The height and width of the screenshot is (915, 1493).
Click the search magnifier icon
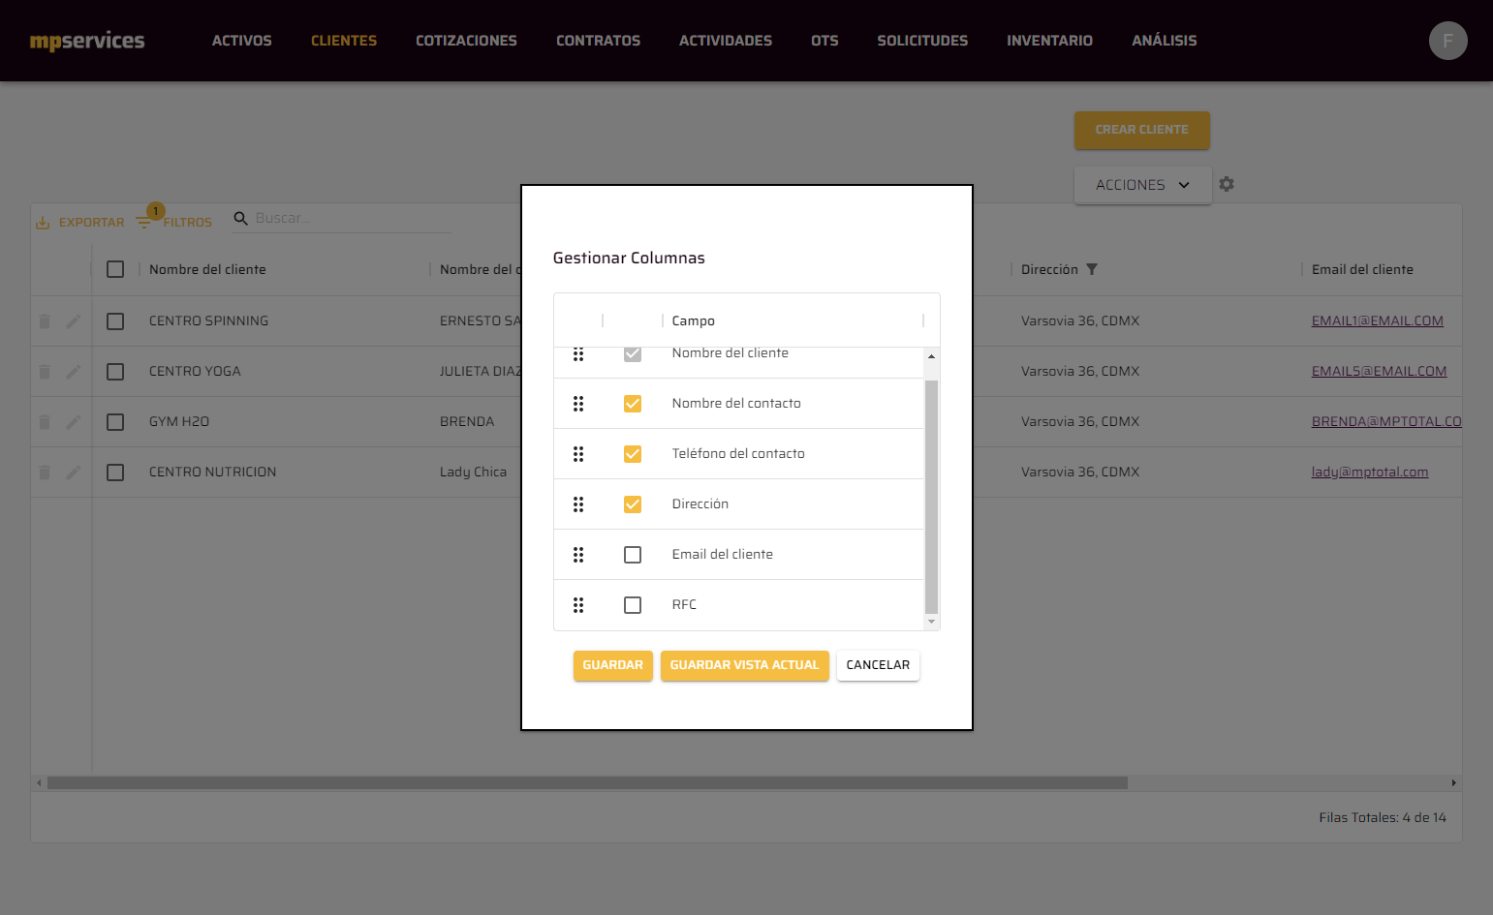click(x=241, y=219)
